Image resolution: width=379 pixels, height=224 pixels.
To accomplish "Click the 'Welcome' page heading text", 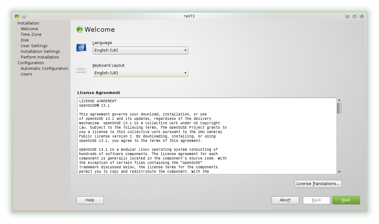I will pyautogui.click(x=100, y=30).
